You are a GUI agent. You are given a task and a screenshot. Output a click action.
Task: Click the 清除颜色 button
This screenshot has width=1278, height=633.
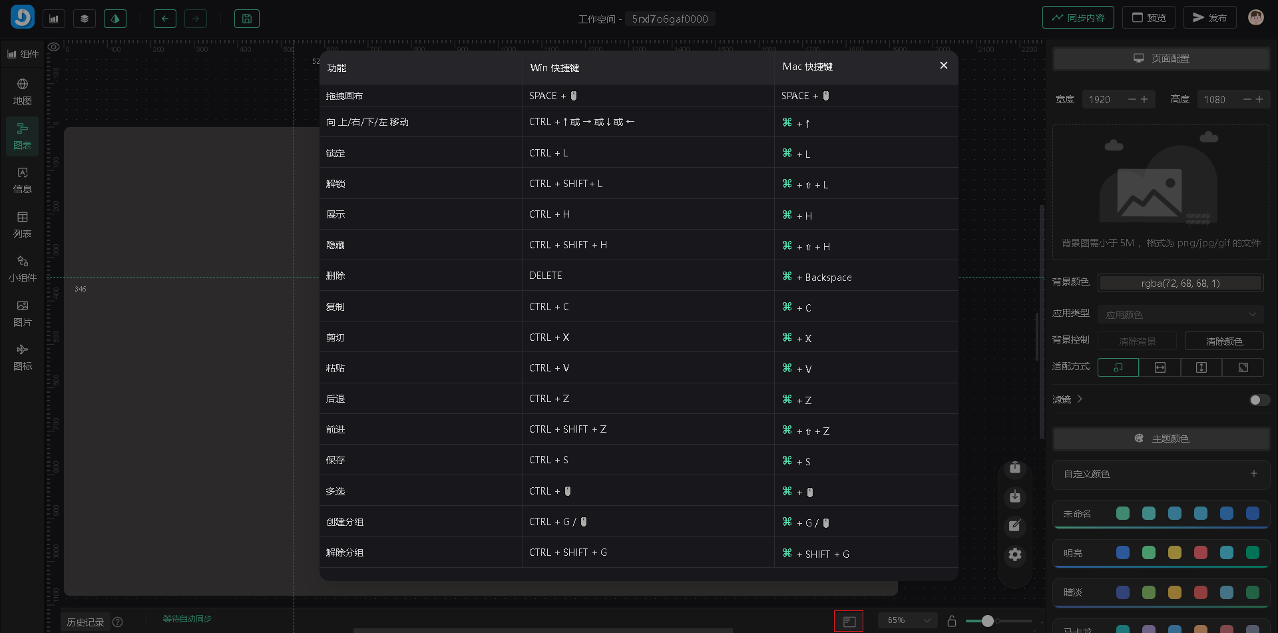[x=1224, y=341]
